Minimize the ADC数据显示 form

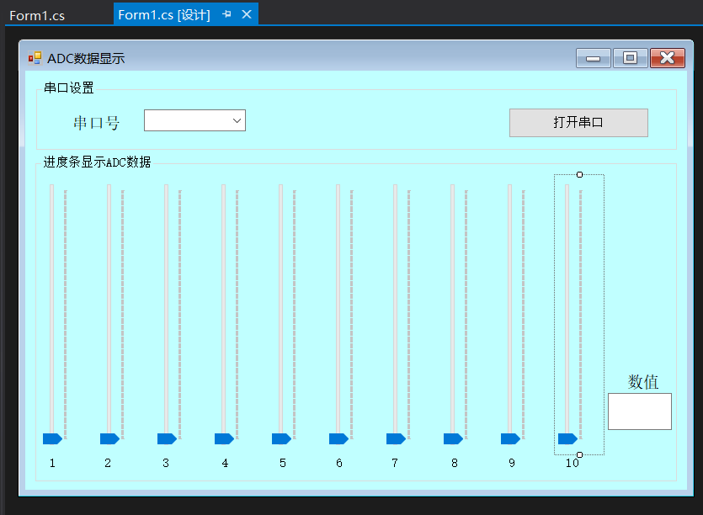point(593,58)
